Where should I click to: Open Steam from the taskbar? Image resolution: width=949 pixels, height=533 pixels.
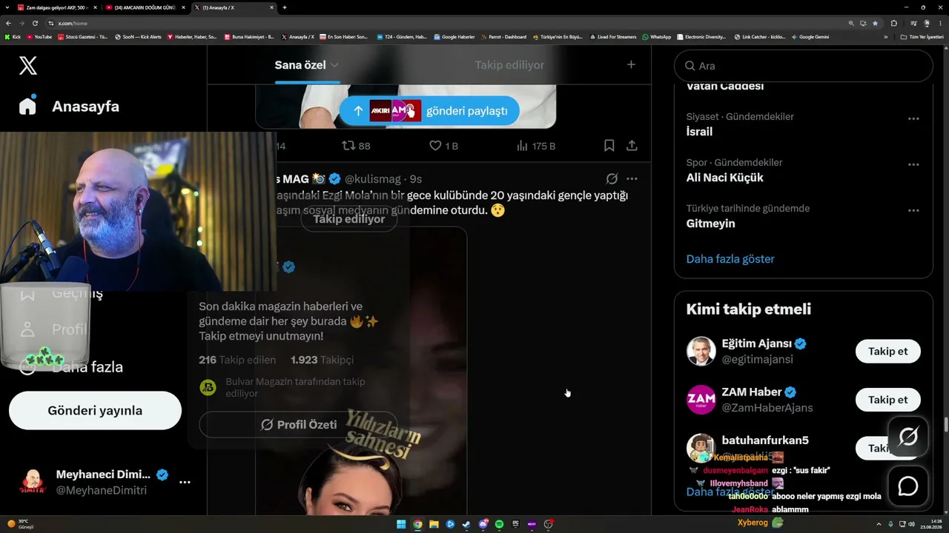pos(466,524)
